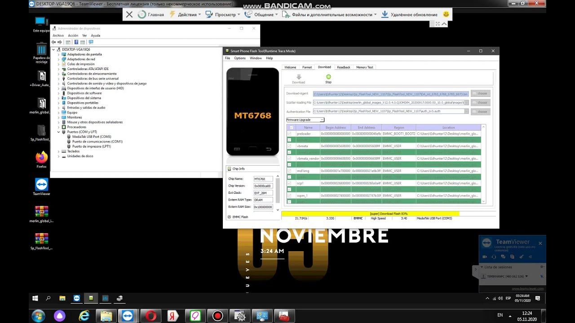This screenshot has height=323, width=575.
Task: Collapse the Puertos (COM y LPT) node
Action: click(58, 132)
